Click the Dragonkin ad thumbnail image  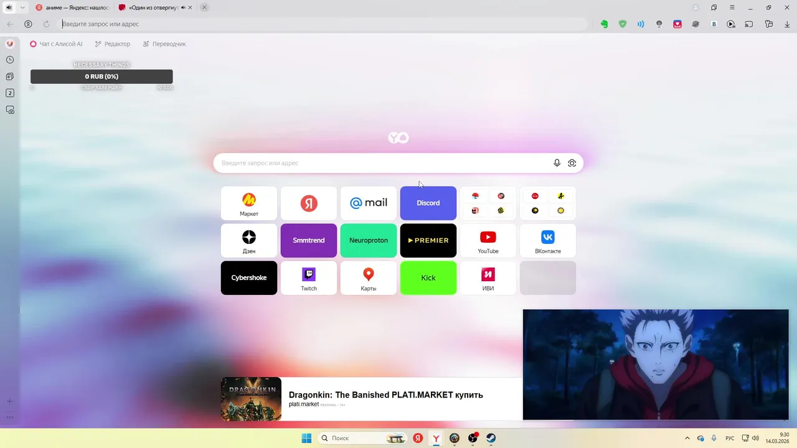(251, 399)
